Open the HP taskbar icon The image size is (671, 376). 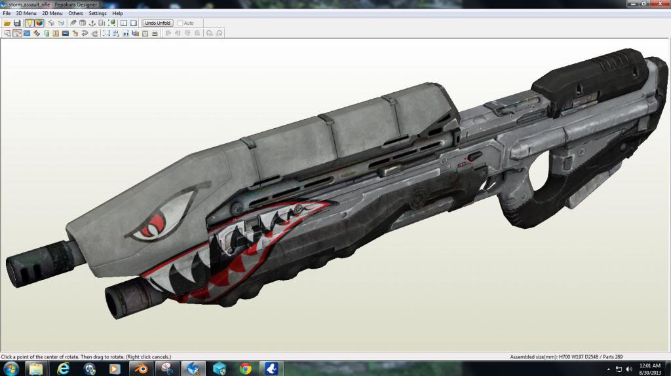tap(89, 368)
